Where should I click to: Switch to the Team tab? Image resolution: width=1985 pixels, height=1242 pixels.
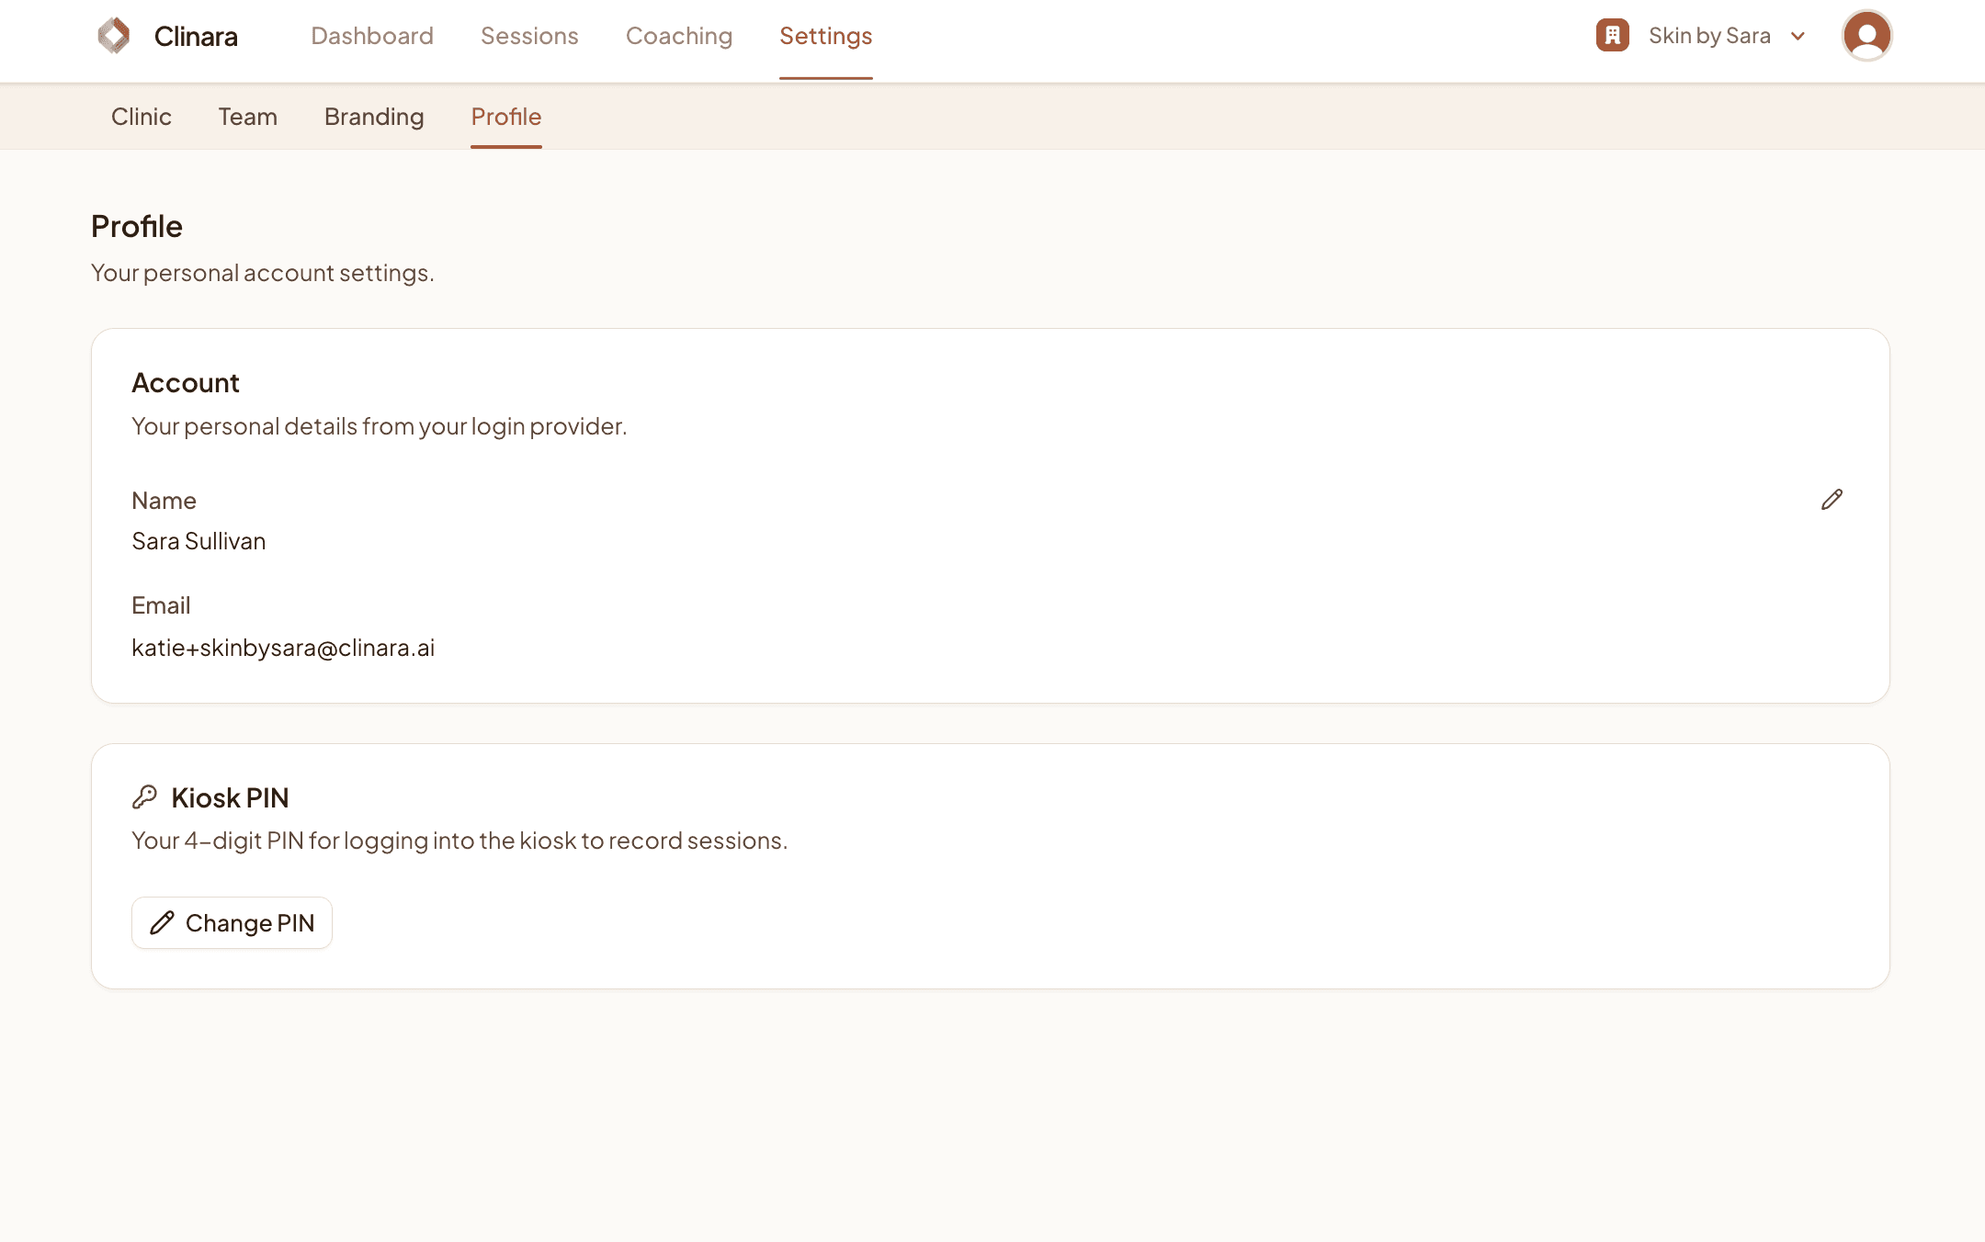248,117
